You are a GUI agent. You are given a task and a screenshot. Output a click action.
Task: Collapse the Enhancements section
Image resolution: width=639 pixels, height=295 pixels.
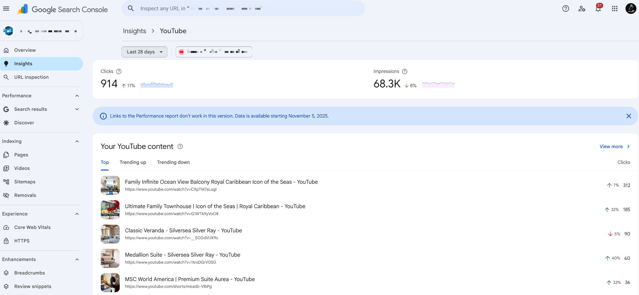tap(77, 259)
